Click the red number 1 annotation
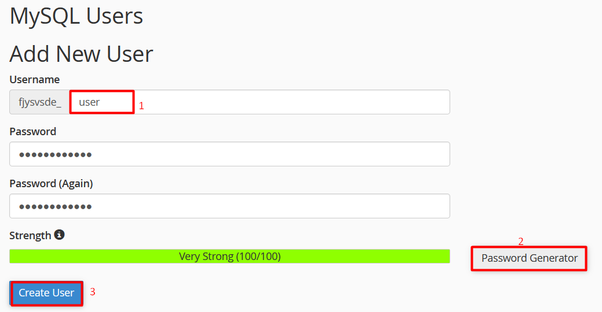Image resolution: width=602 pixels, height=312 pixels. pyautogui.click(x=141, y=106)
